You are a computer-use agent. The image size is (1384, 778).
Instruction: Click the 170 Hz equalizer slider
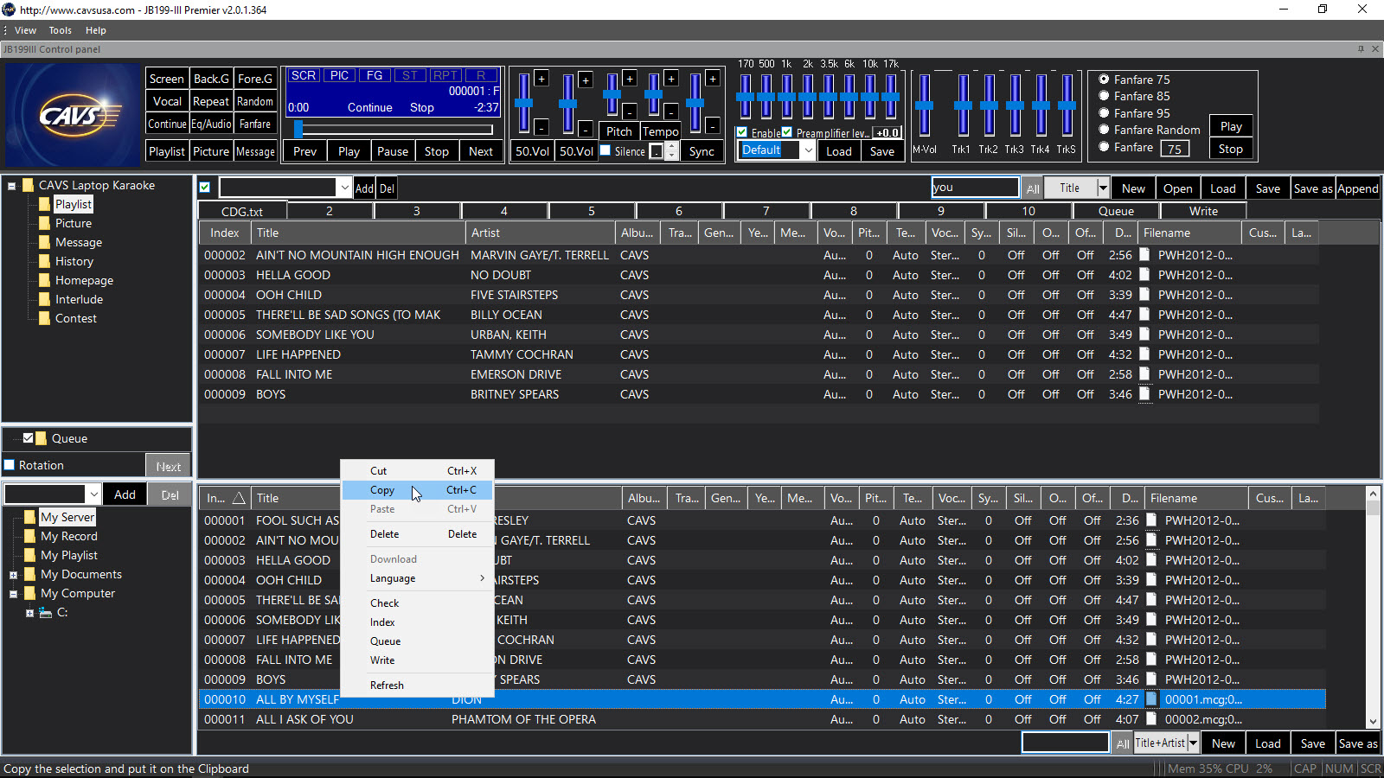(745, 97)
